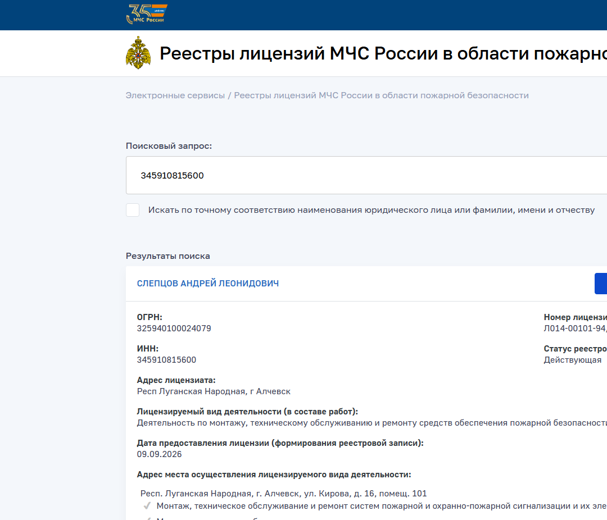Click the fire alarm systems work item text
This screenshot has height=520, width=607.
click(382, 506)
